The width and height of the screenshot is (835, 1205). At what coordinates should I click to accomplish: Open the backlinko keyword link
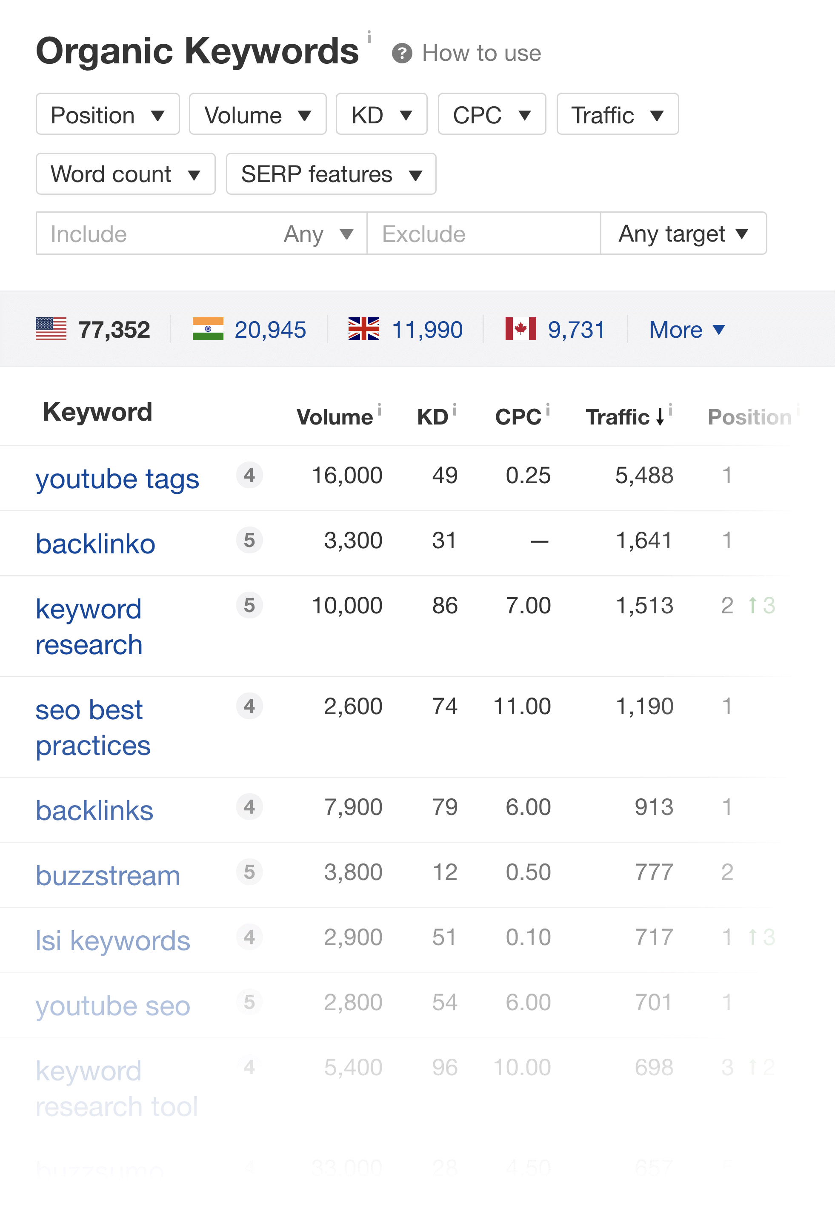click(x=96, y=544)
